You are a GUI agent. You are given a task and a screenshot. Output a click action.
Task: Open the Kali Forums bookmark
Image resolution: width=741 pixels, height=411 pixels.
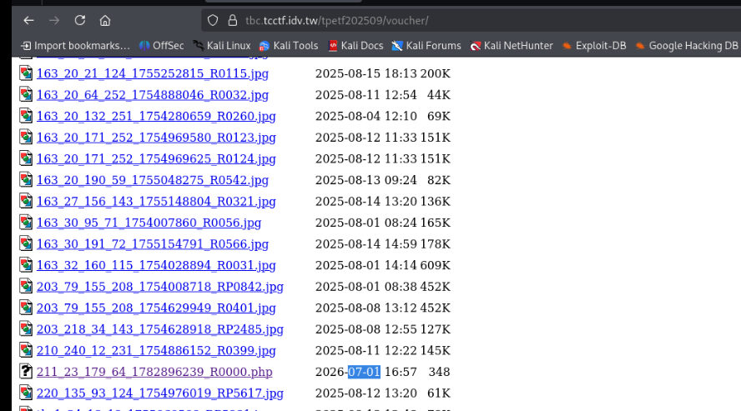[426, 46]
